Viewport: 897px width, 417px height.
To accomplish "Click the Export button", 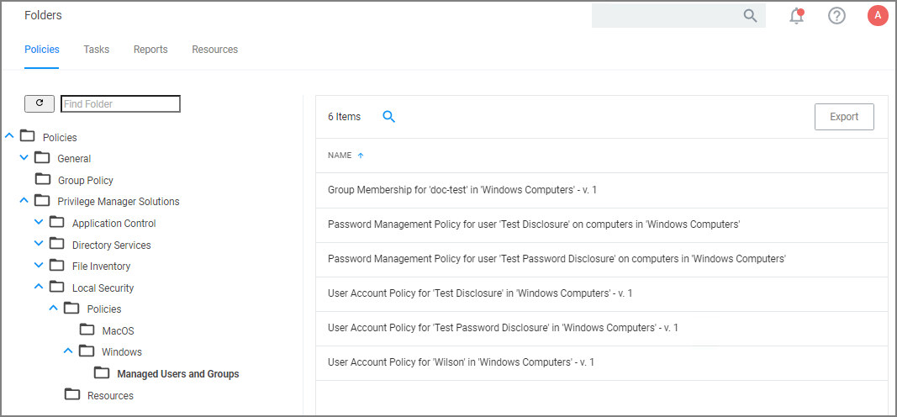I will (844, 117).
